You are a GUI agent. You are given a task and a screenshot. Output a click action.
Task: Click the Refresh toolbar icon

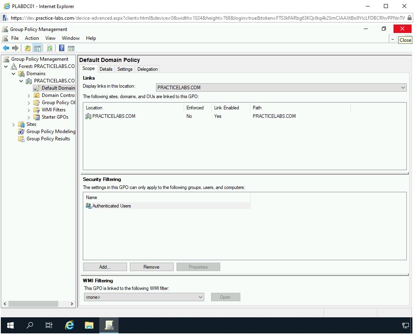[x=49, y=48]
